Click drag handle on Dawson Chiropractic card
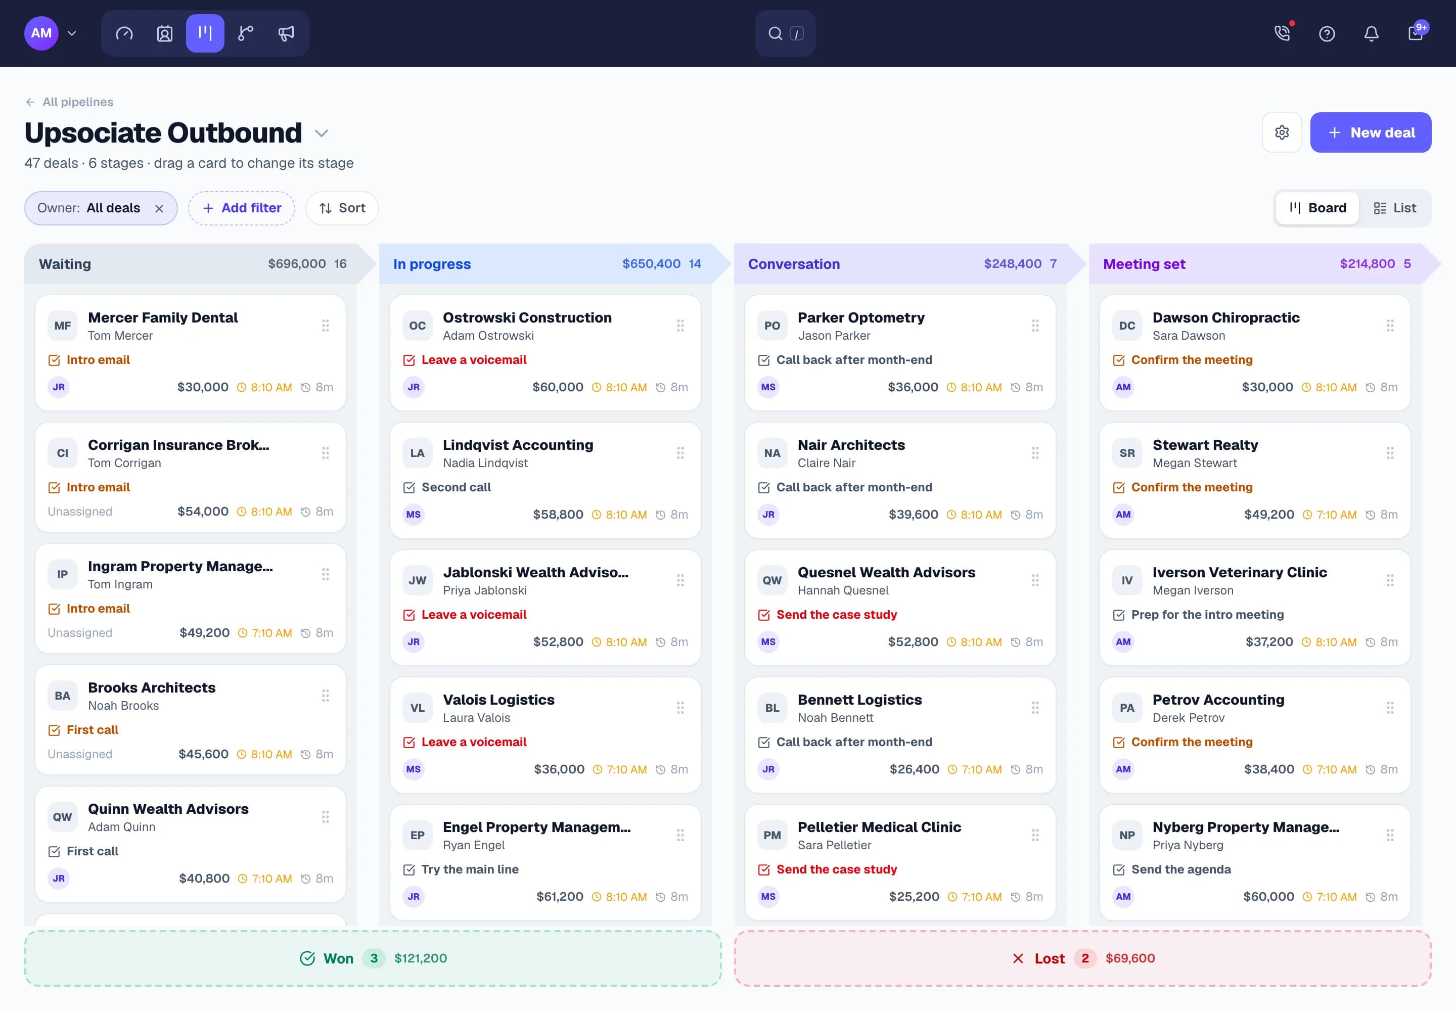 tap(1390, 326)
